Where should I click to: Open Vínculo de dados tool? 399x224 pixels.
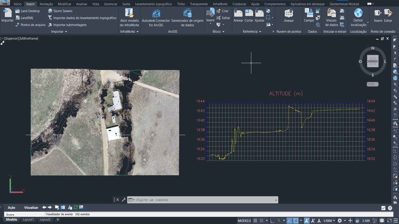tap(331, 17)
